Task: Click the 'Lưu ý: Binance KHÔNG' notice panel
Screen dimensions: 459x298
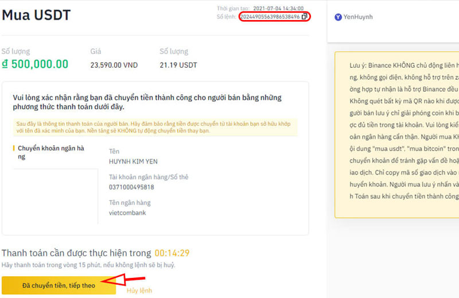Action: tap(397, 135)
